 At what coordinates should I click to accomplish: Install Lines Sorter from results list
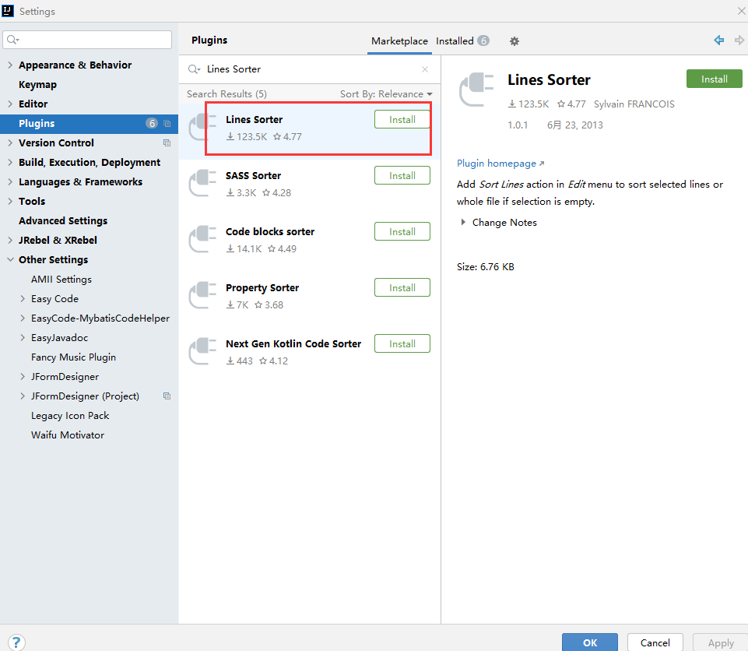(402, 120)
